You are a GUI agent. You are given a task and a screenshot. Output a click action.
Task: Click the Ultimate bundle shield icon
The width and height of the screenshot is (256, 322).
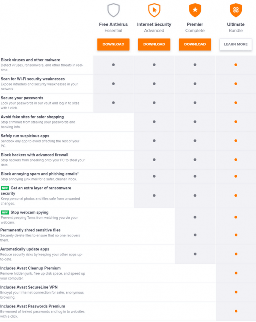point(236,11)
